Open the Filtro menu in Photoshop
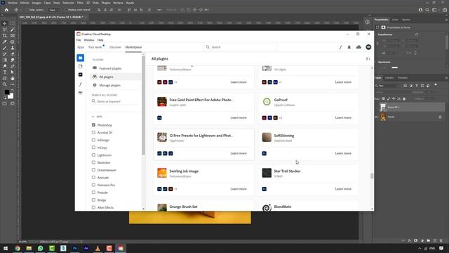The image size is (449, 253). [x=80, y=3]
